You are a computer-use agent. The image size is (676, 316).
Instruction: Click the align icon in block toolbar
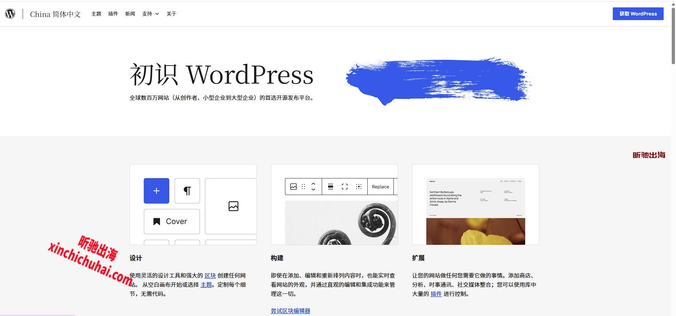(331, 187)
